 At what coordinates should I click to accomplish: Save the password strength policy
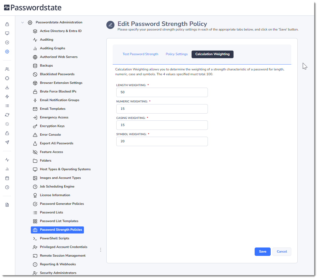[x=263, y=252]
